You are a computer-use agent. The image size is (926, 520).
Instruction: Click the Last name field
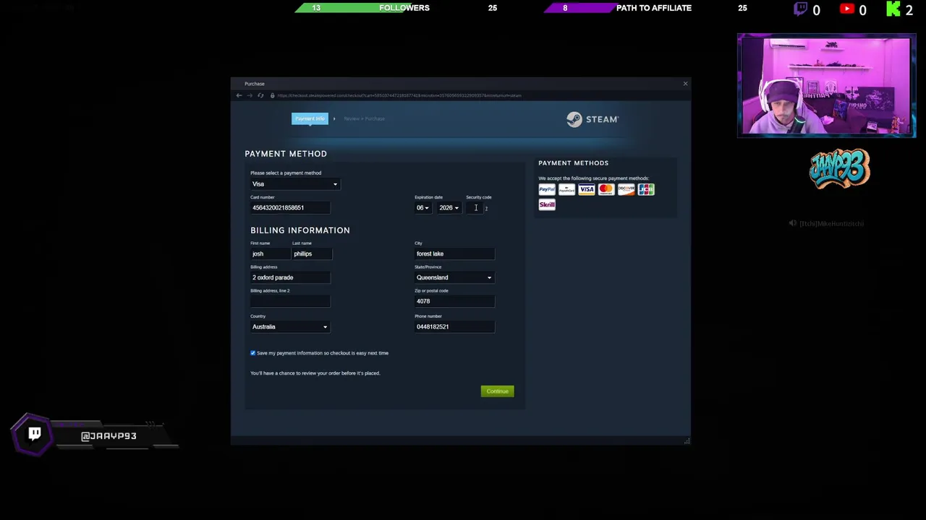tap(311, 253)
